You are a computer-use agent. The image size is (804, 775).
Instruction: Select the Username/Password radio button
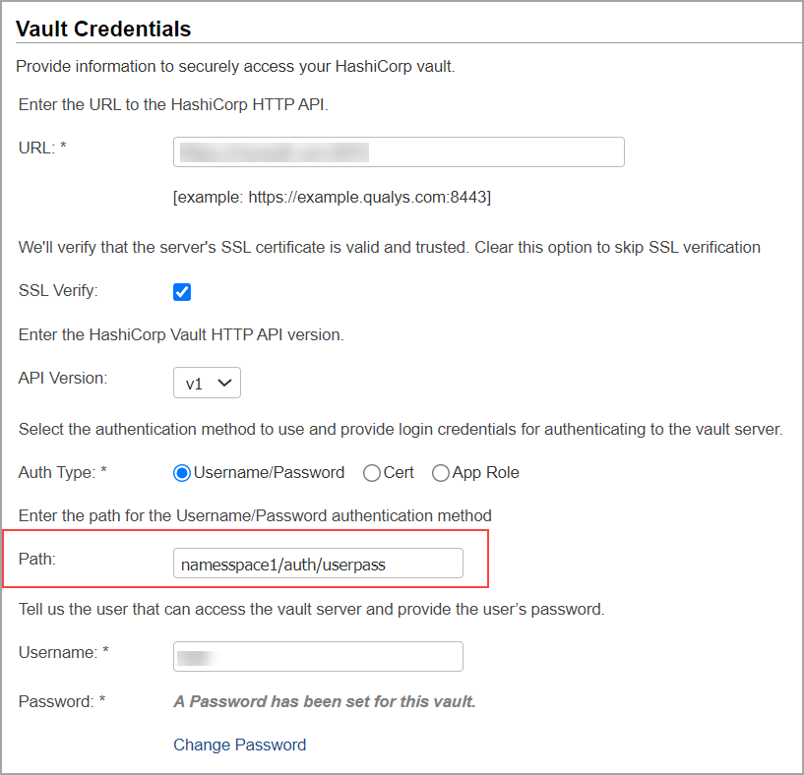click(182, 473)
